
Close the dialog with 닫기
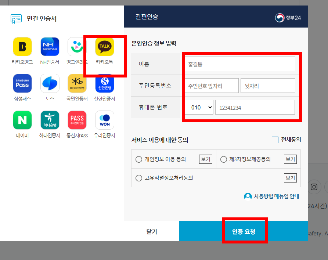[151, 231]
